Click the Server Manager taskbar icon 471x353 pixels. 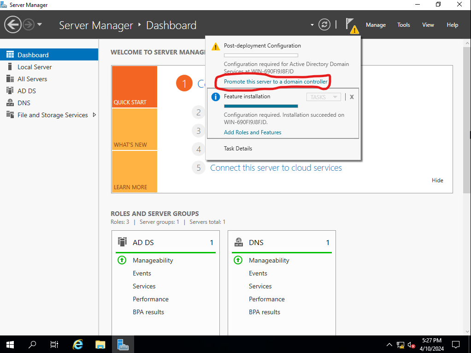123,345
